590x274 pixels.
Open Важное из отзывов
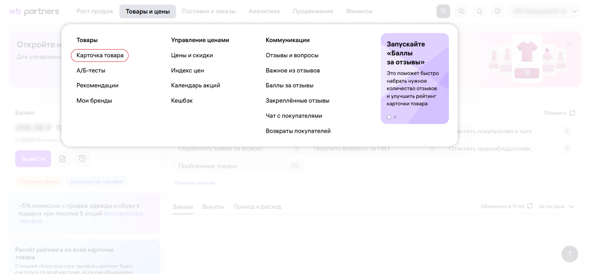click(x=293, y=71)
